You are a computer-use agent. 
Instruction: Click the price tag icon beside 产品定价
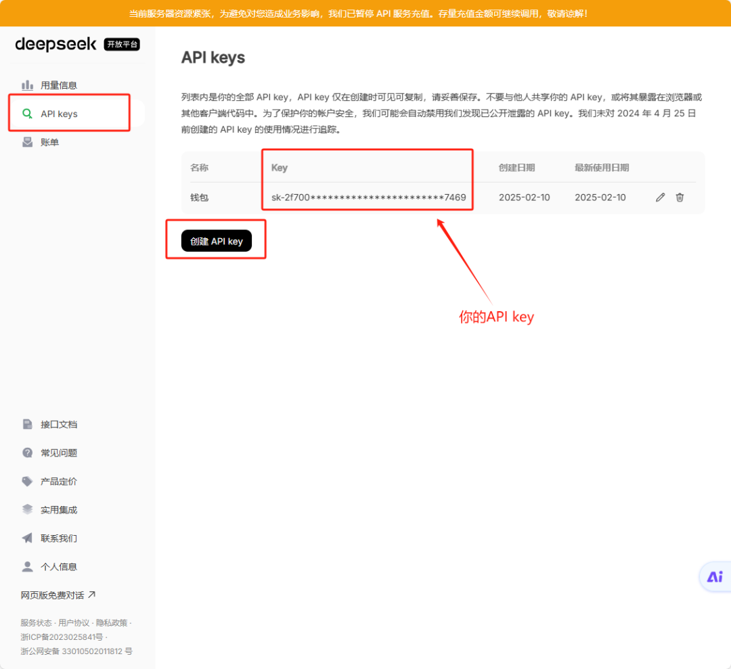pyautogui.click(x=28, y=481)
